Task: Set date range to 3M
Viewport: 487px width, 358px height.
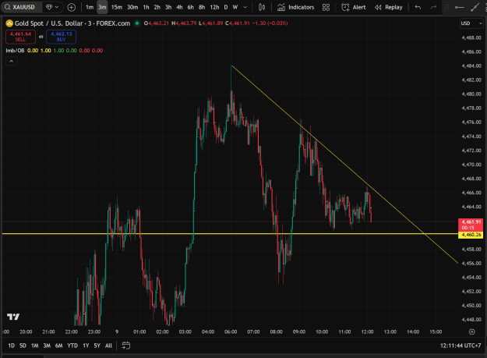Action: (x=47, y=346)
